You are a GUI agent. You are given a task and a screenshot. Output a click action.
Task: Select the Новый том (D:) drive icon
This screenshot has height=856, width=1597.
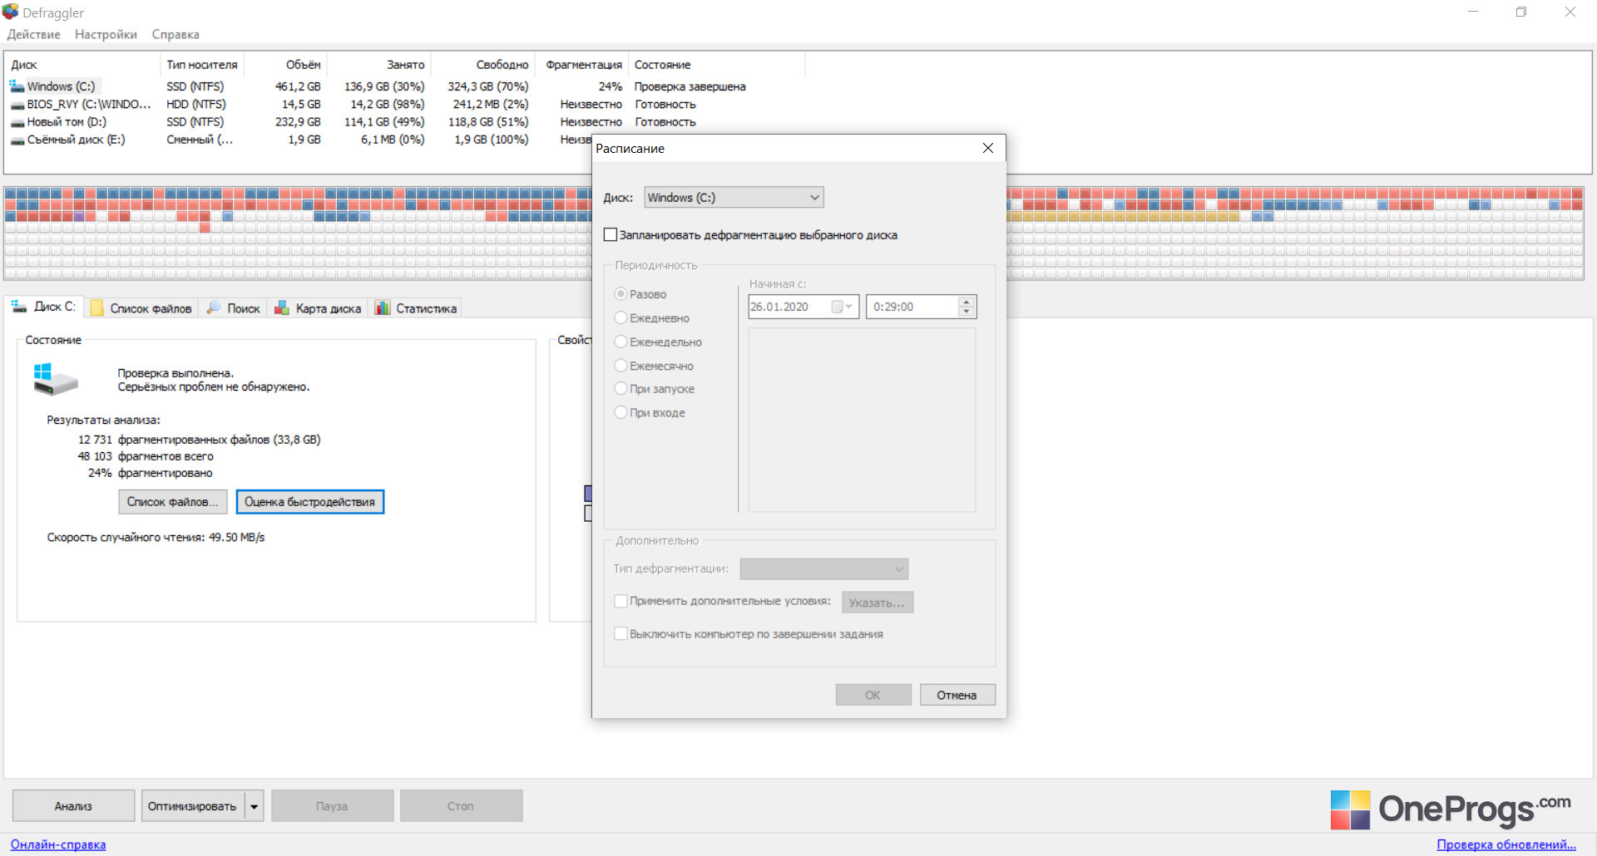click(x=17, y=122)
